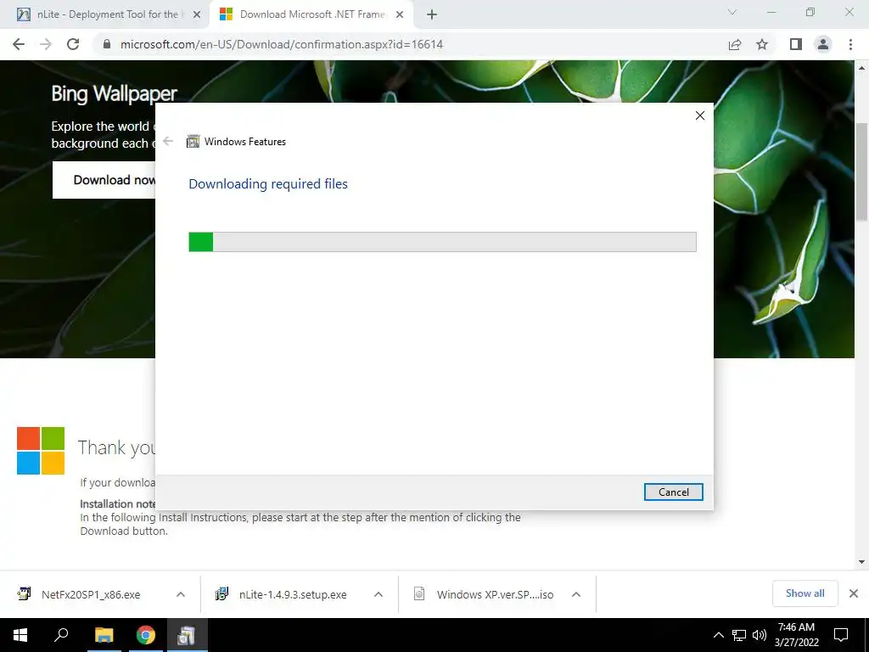The width and height of the screenshot is (869, 652).
Task: Click the download progress bar
Action: pos(442,242)
